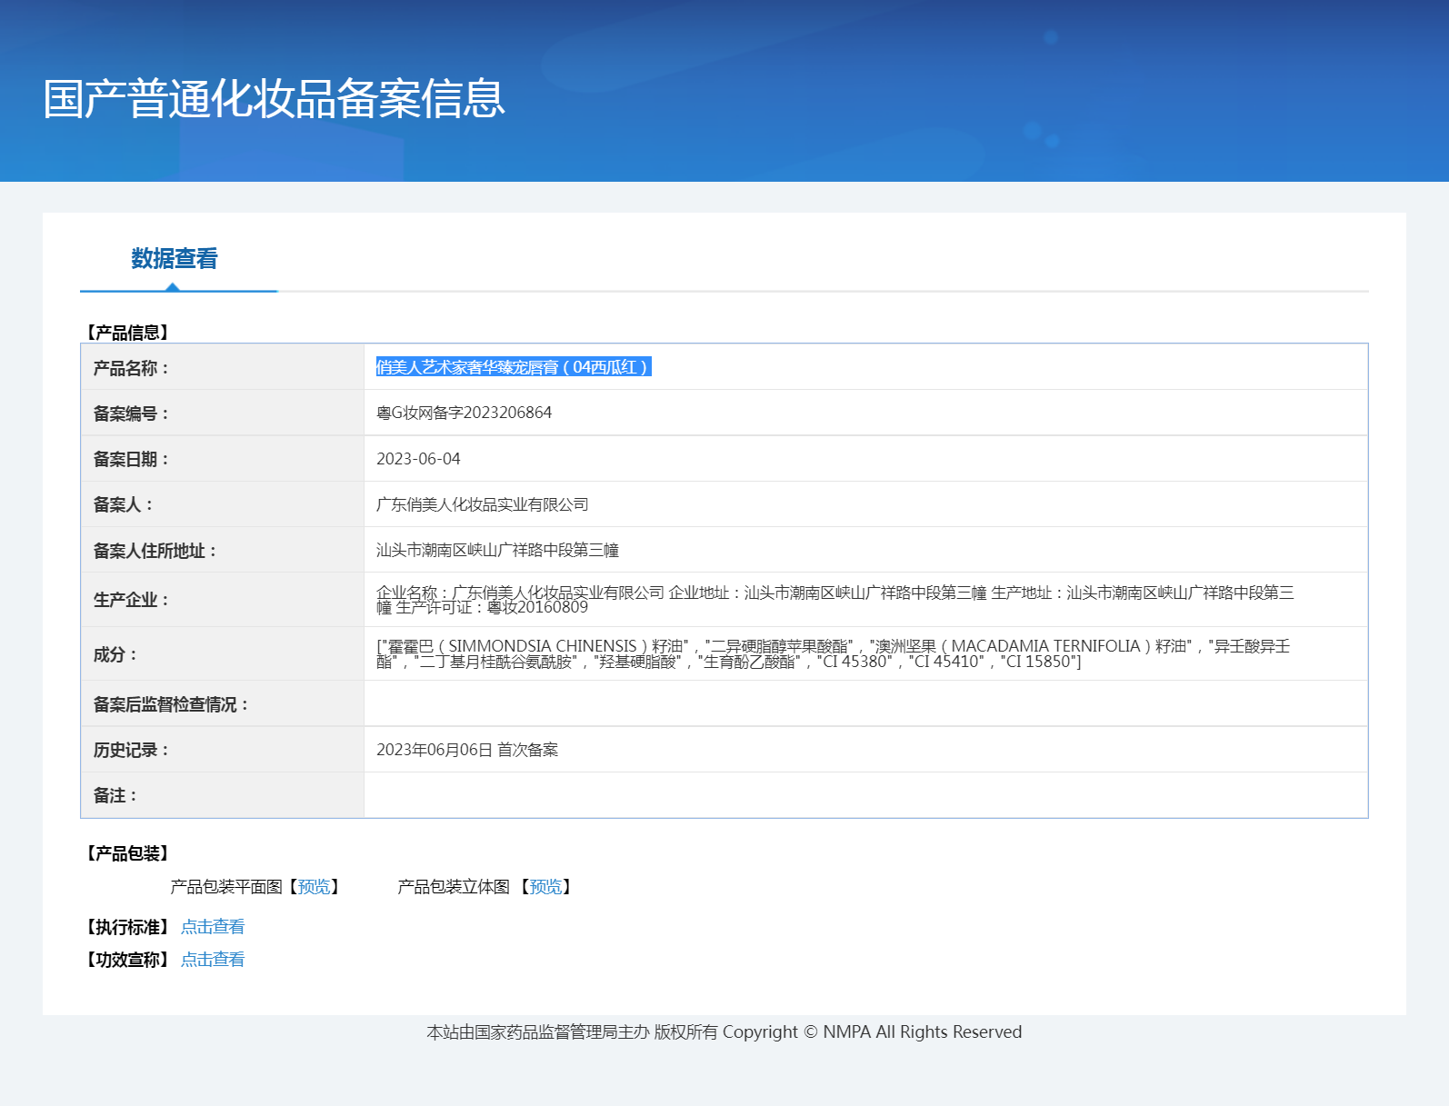This screenshot has height=1106, width=1449.
Task: Click the 产品名称 row label
Action: (x=131, y=368)
